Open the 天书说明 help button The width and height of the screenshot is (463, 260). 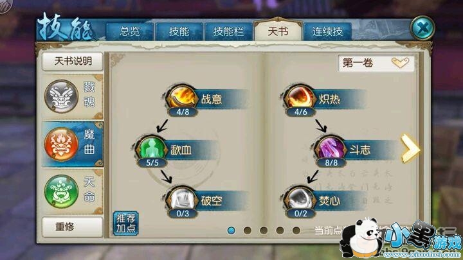coord(73,62)
